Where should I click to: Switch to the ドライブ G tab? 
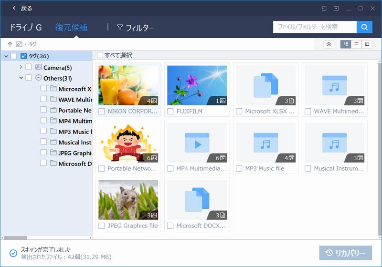pyautogui.click(x=26, y=28)
